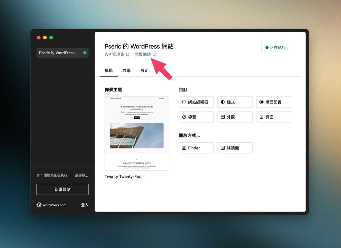Open the 終端機 terminal button
Viewport: 341px width, 248px height.
pyautogui.click(x=235, y=148)
